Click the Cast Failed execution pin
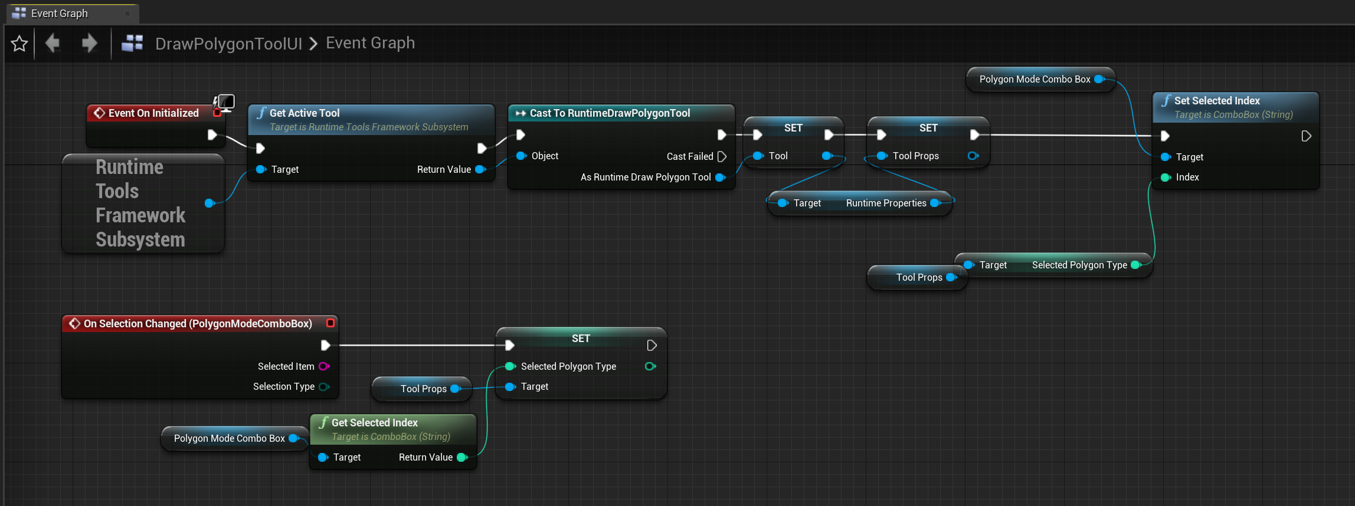 722,156
